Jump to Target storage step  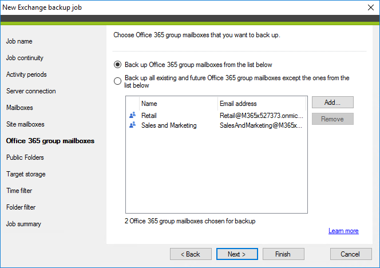tap(26, 174)
